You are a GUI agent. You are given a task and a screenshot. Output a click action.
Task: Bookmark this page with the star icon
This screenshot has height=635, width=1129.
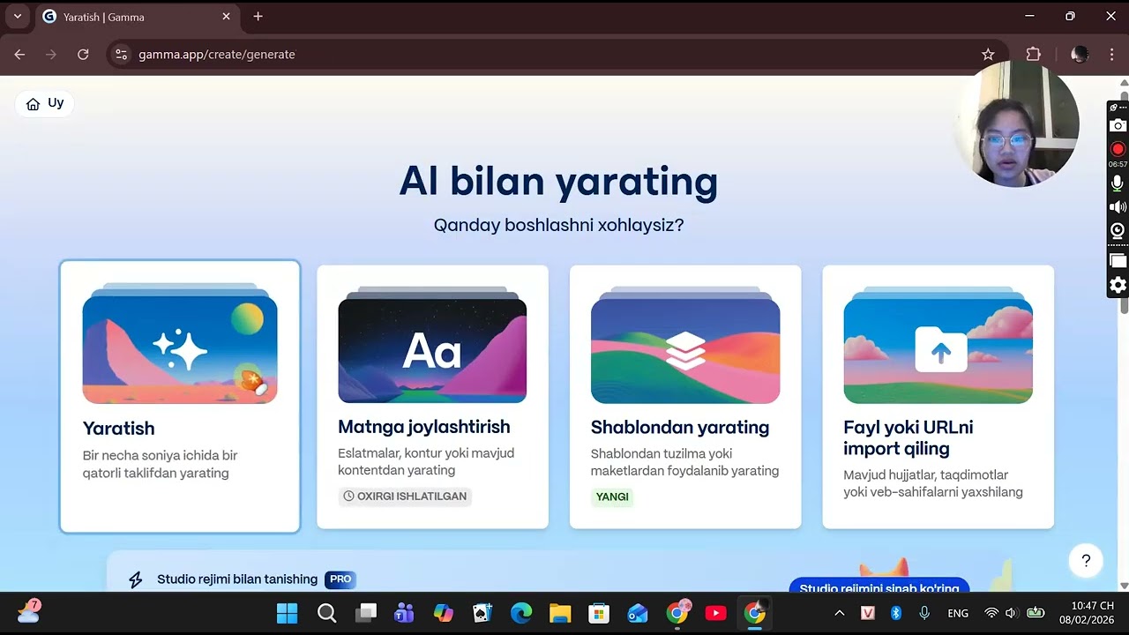988,54
